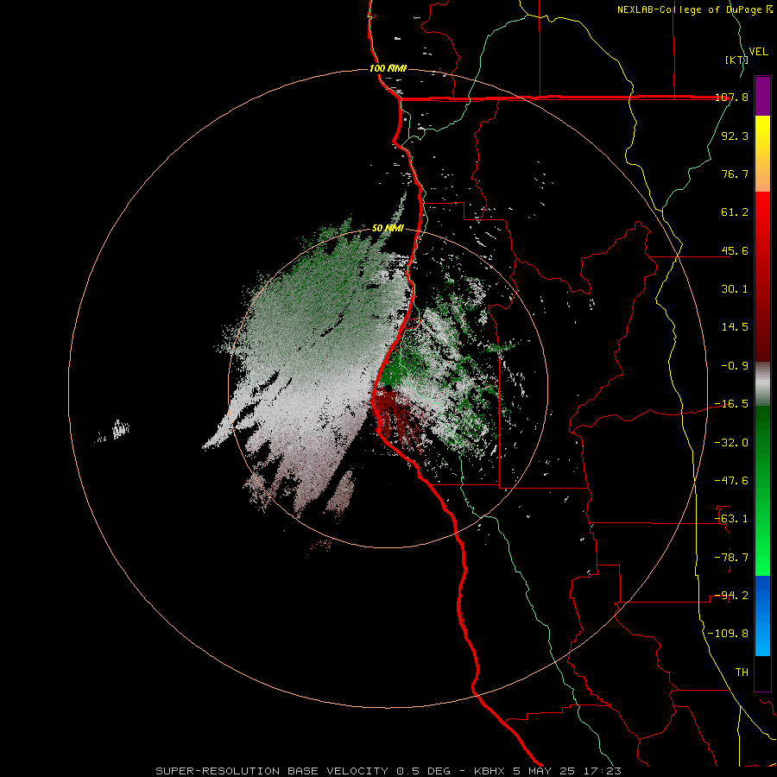Pick the blue segment of the color scale
This screenshot has width=777, height=777.
click(x=762, y=616)
